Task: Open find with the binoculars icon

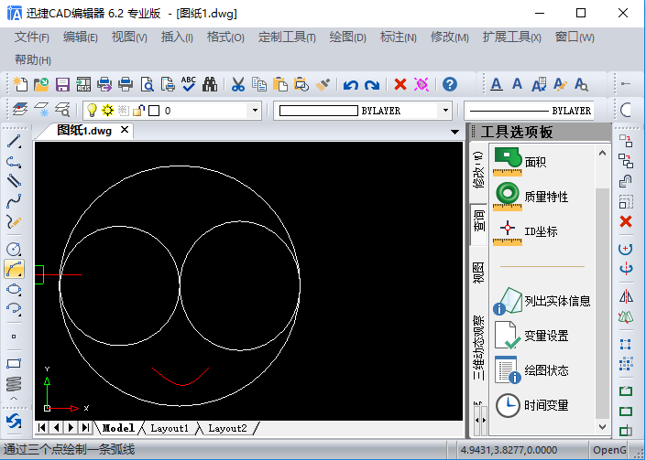Action: [x=210, y=84]
